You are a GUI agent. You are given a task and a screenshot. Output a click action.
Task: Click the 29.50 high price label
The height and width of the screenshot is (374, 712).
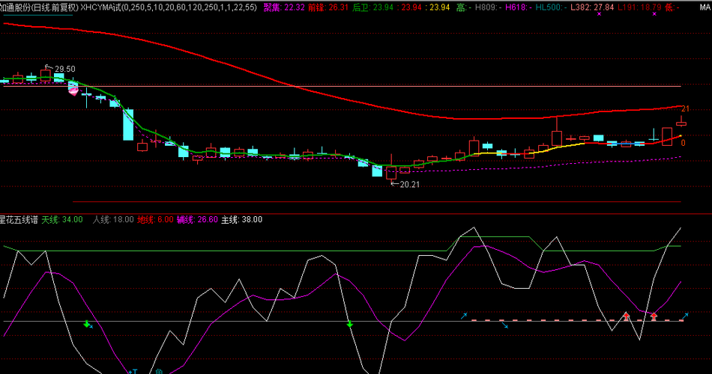point(65,69)
